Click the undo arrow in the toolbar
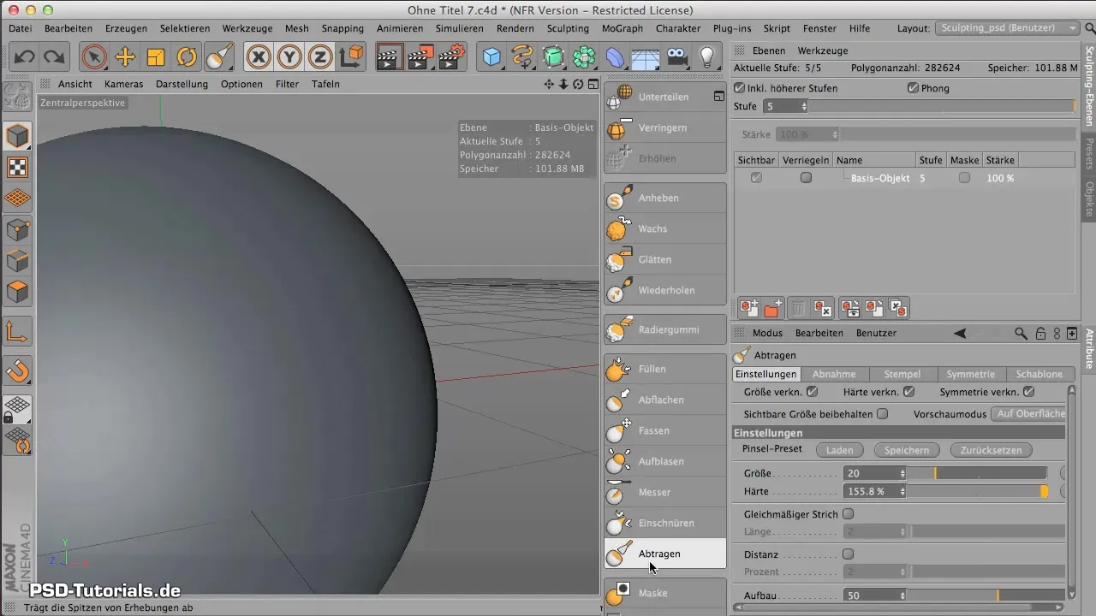1096x616 pixels. [24, 57]
